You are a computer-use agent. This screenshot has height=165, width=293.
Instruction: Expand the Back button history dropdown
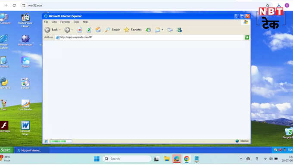(x=60, y=30)
